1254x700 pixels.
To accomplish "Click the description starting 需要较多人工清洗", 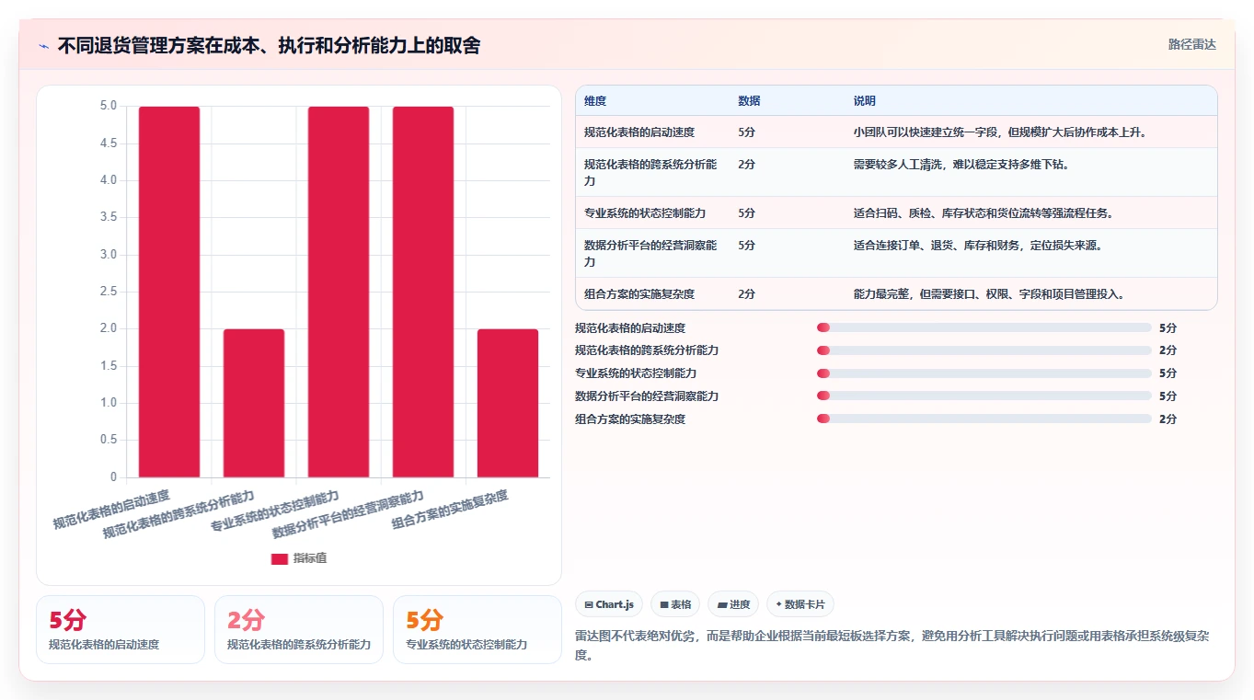I will point(961,165).
